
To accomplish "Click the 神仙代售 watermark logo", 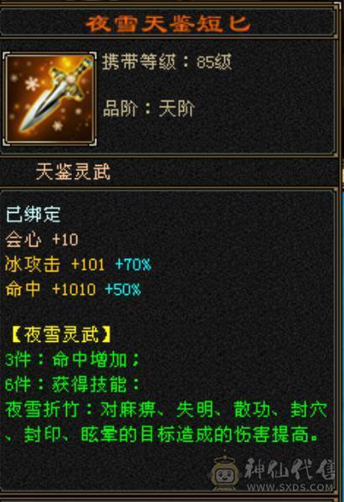I will pyautogui.click(x=290, y=469).
